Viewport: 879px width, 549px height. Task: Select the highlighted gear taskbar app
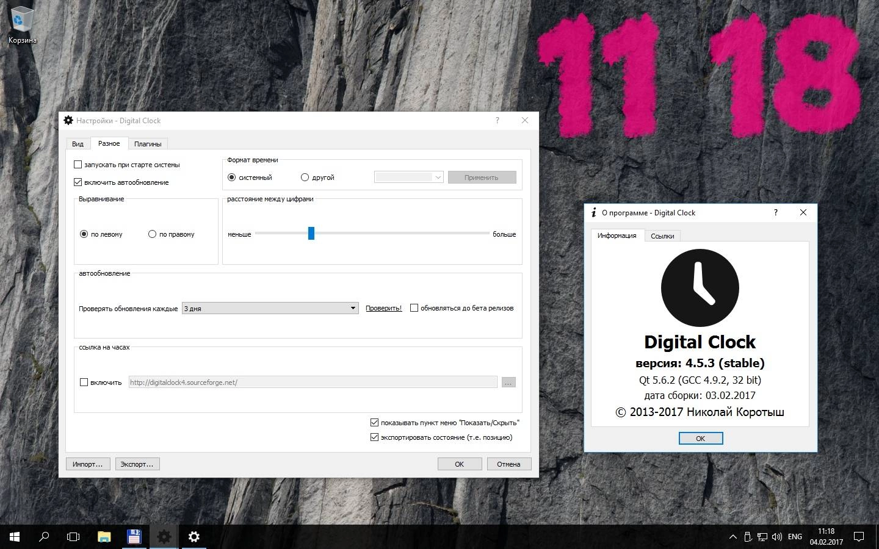coord(164,537)
